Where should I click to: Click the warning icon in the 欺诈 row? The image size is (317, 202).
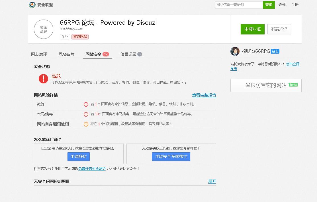tap(86, 104)
